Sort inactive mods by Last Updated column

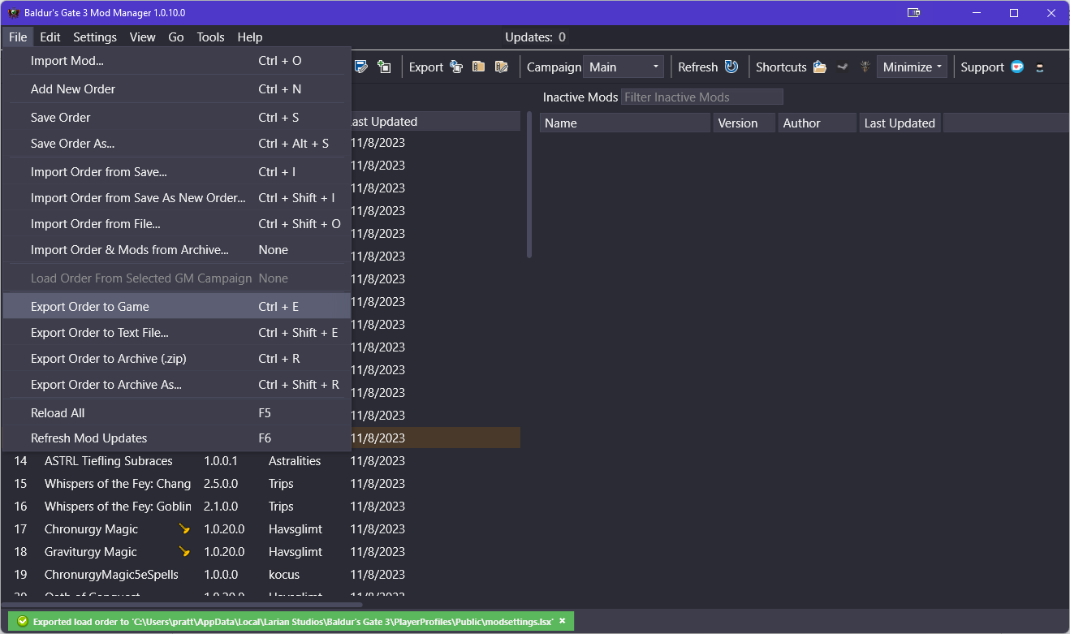[x=900, y=123]
